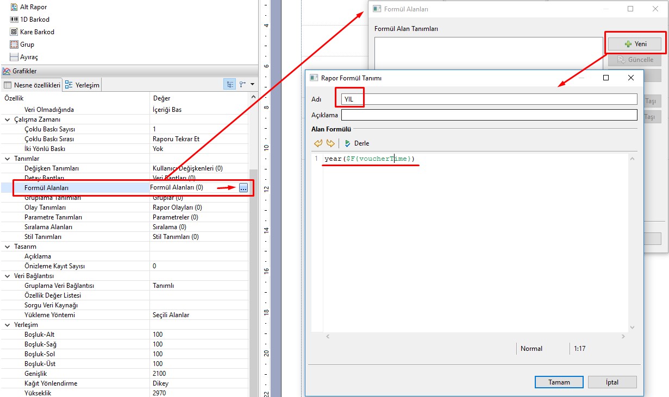
Task: Compile formula with Derle
Action: click(x=357, y=143)
